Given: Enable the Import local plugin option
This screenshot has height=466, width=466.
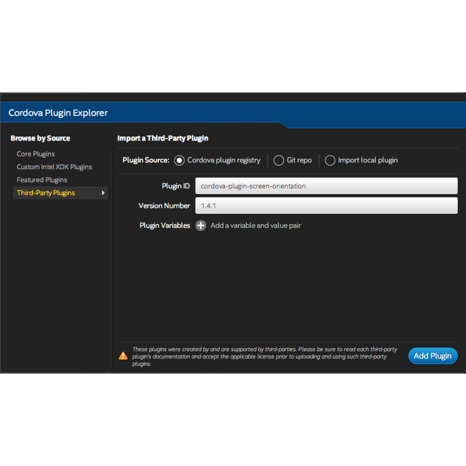Looking at the screenshot, I should [x=330, y=161].
